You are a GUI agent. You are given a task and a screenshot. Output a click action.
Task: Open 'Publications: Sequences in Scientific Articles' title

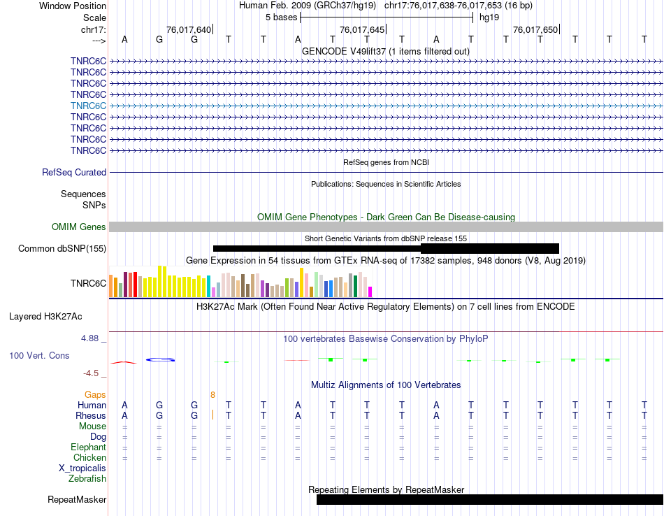coord(386,185)
